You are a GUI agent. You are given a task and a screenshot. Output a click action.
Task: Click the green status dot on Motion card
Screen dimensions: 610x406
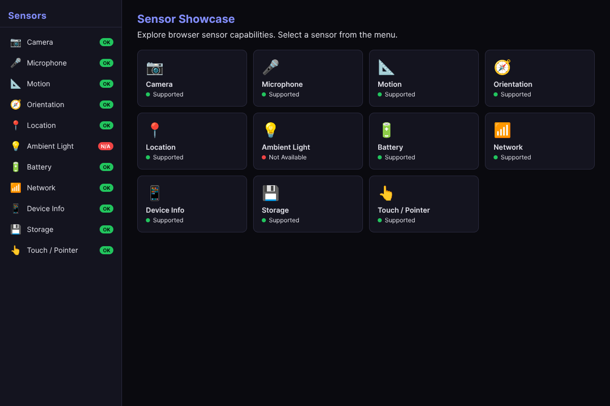point(379,94)
